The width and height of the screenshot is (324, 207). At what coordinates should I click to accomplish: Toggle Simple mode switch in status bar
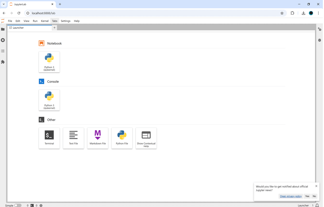click(18, 205)
